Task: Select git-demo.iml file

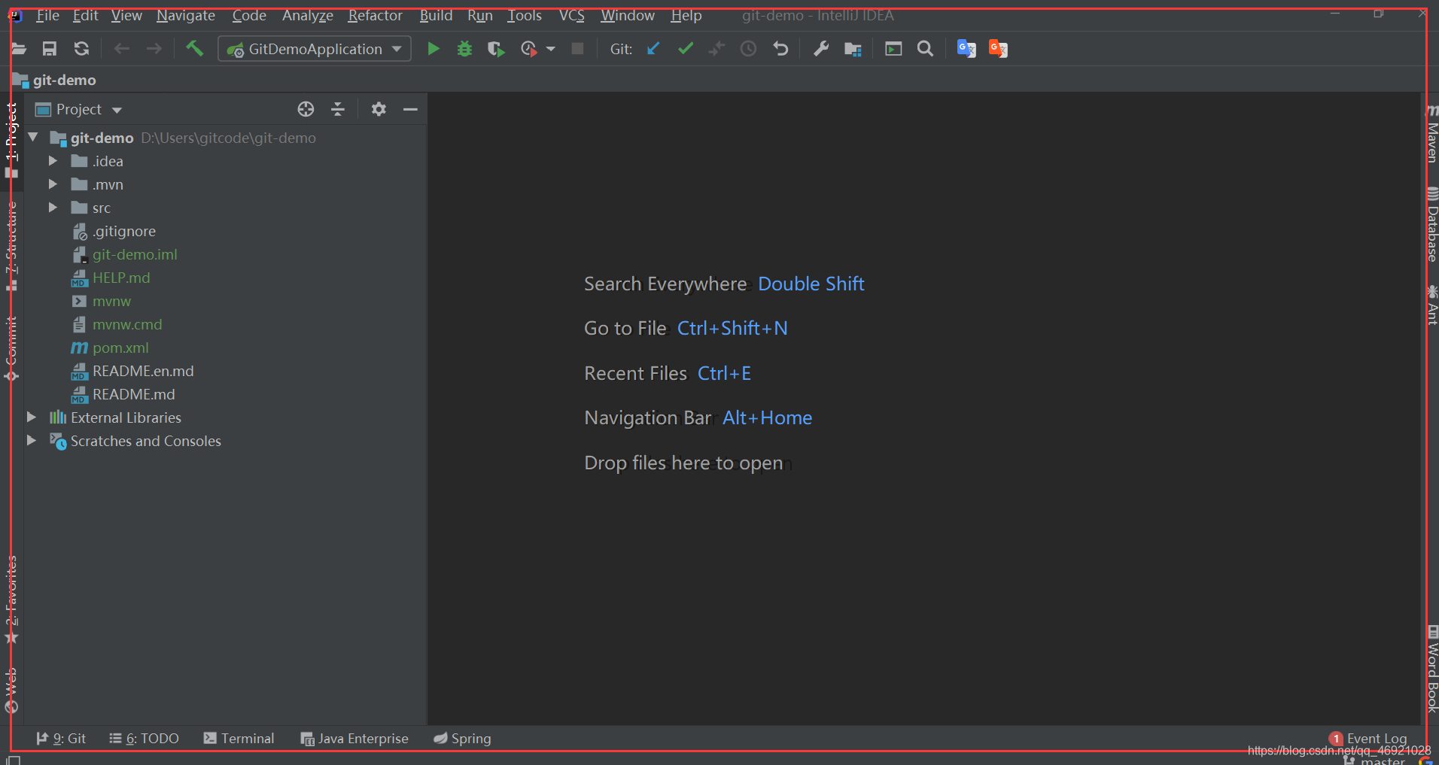Action: 135,254
